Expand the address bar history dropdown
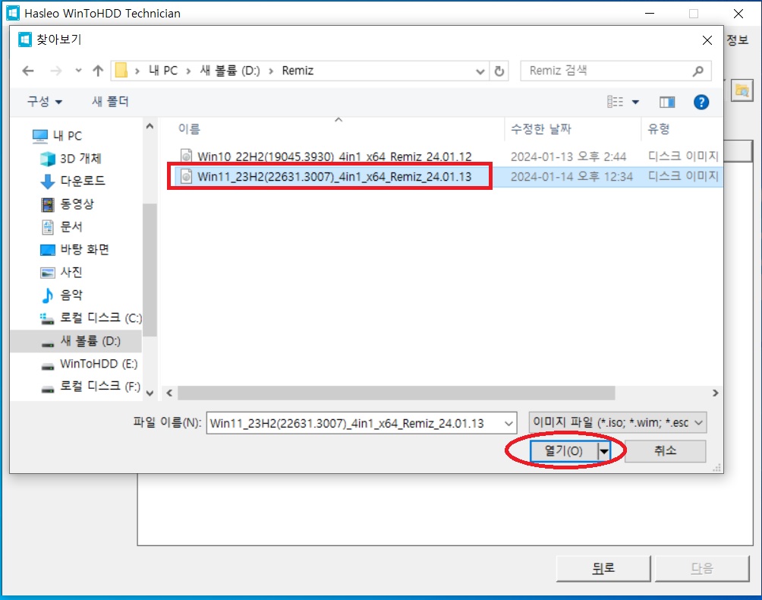 (x=480, y=71)
